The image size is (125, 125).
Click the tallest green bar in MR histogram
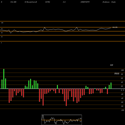point(4,79)
